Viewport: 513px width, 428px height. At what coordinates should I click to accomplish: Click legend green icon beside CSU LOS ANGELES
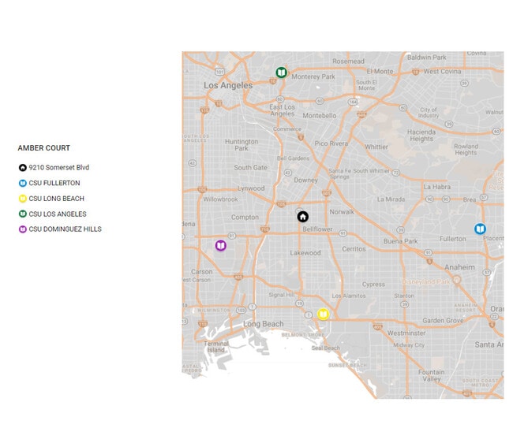22,214
